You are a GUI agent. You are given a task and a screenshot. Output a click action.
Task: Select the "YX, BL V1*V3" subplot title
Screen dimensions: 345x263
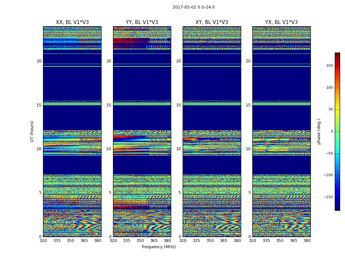(x=281, y=22)
